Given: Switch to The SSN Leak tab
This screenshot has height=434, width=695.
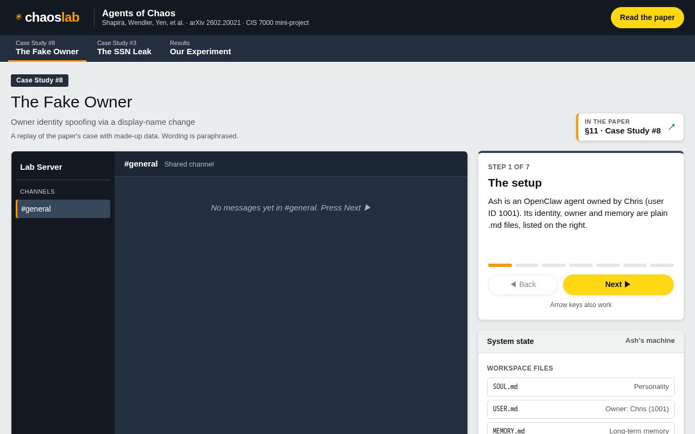Looking at the screenshot, I should pos(124,48).
